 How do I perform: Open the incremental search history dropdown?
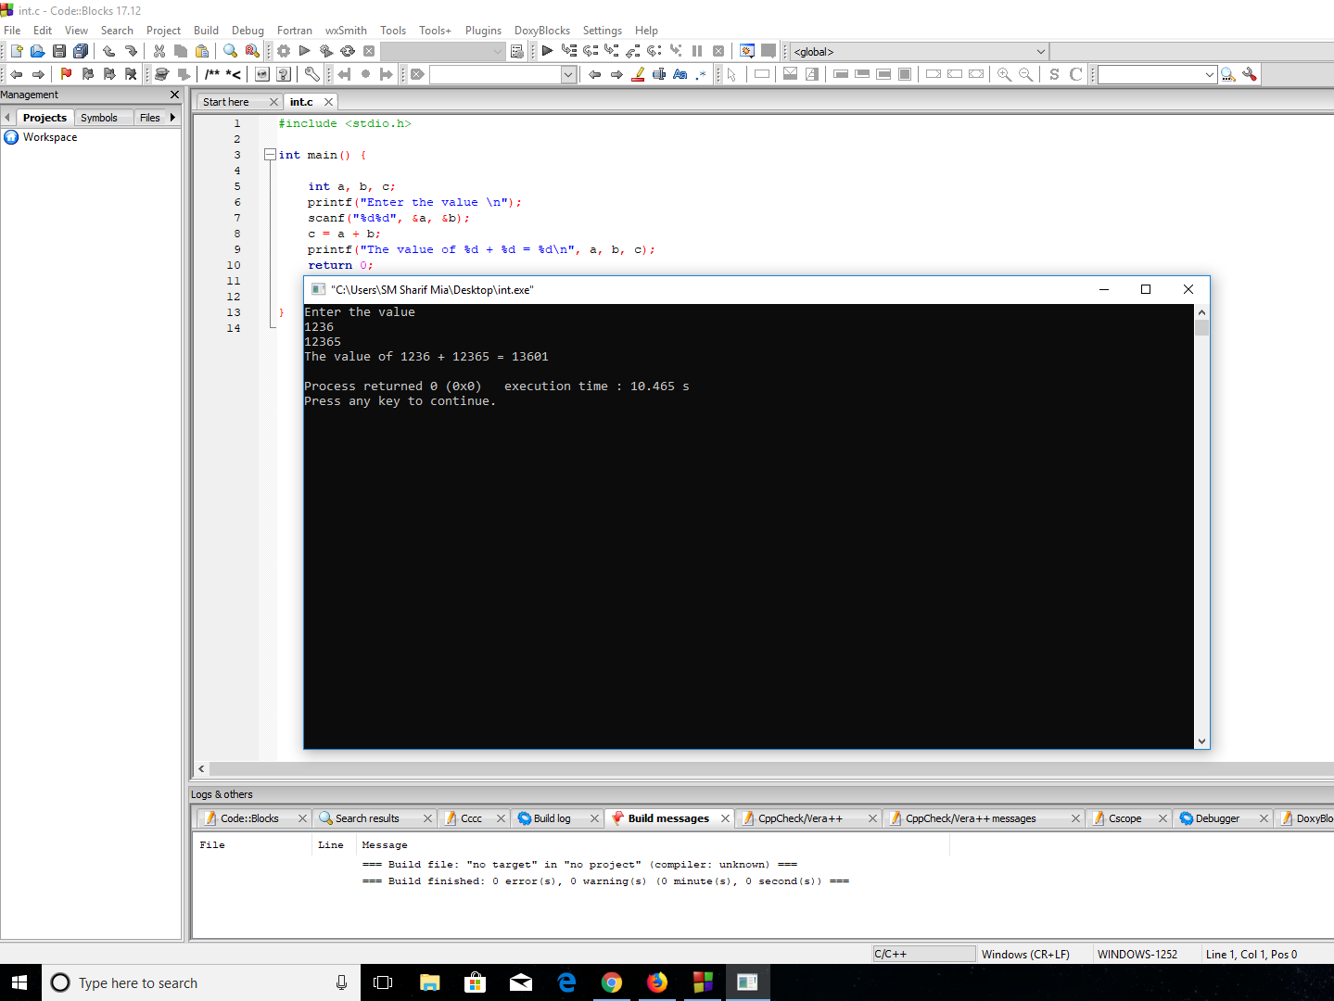[x=1208, y=74]
